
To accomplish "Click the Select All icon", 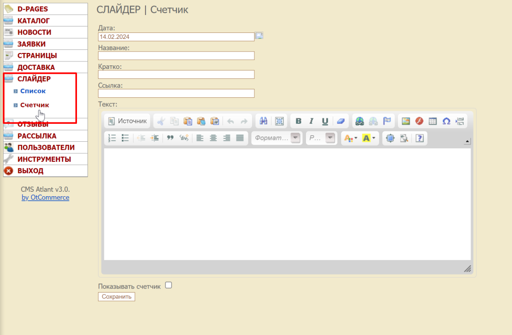I will [279, 121].
